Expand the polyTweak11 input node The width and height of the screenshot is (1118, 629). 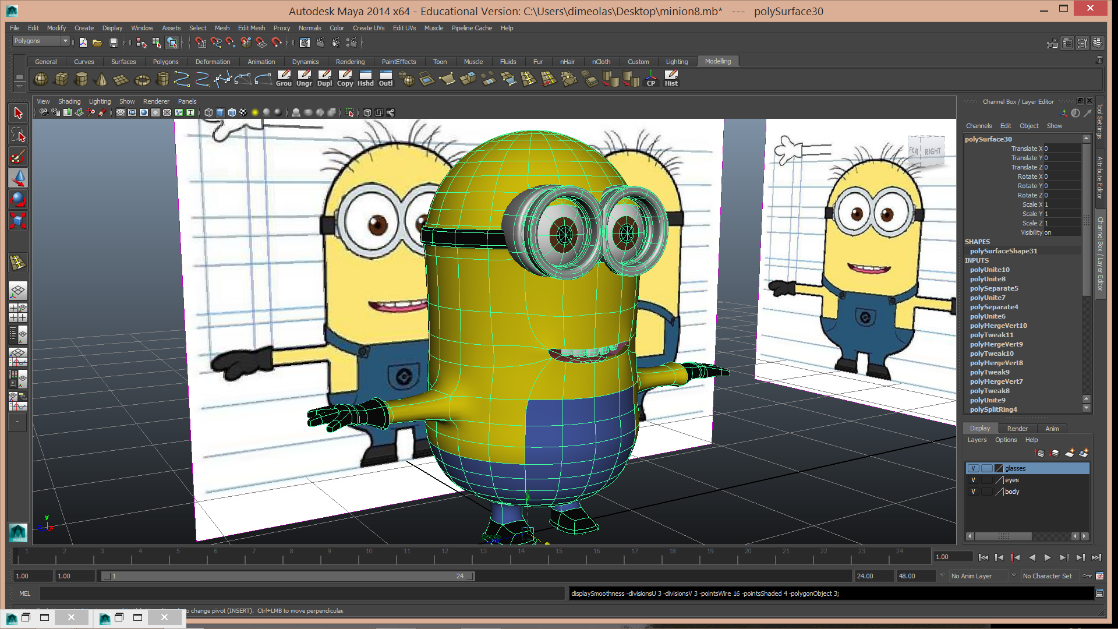[992, 335]
